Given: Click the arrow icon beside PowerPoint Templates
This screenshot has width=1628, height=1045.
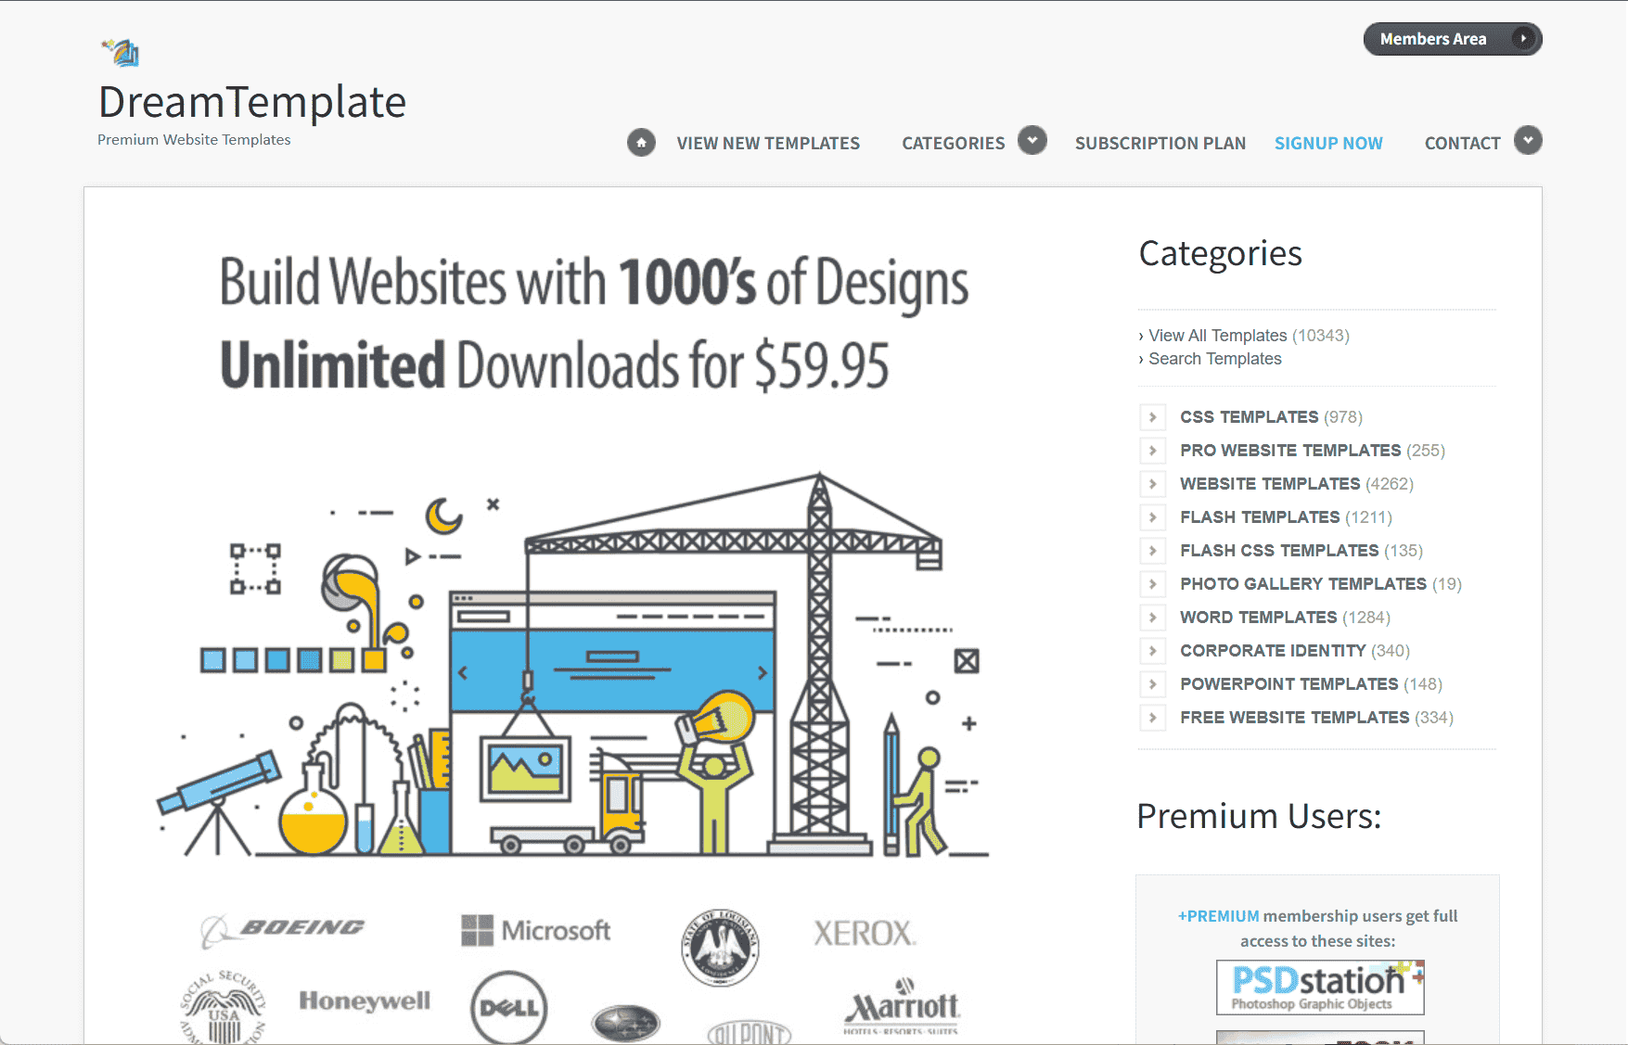Looking at the screenshot, I should (1152, 684).
